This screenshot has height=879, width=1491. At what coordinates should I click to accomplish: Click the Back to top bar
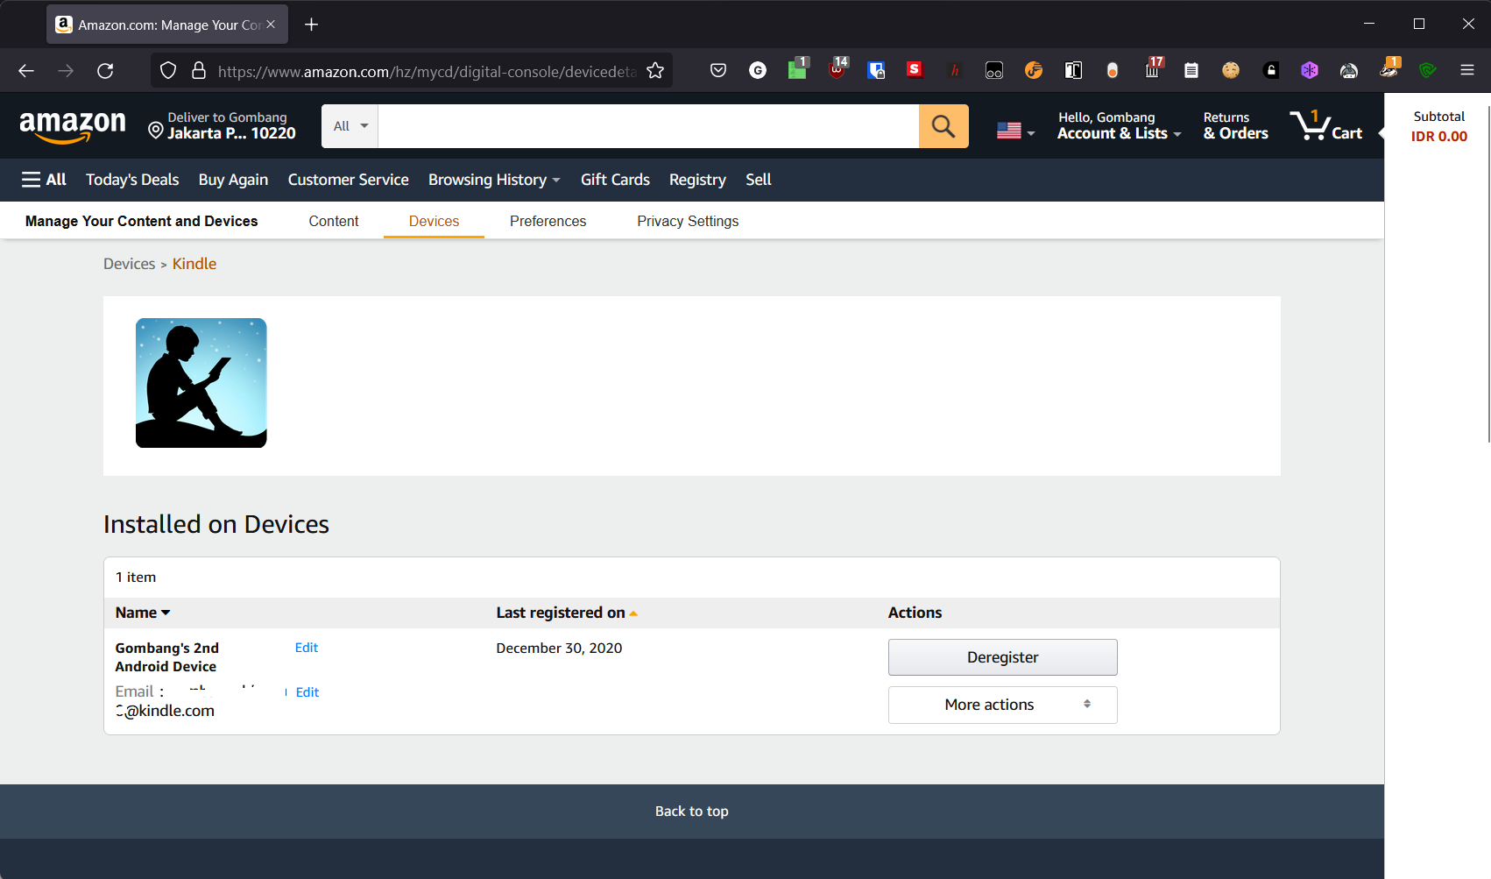(x=692, y=812)
